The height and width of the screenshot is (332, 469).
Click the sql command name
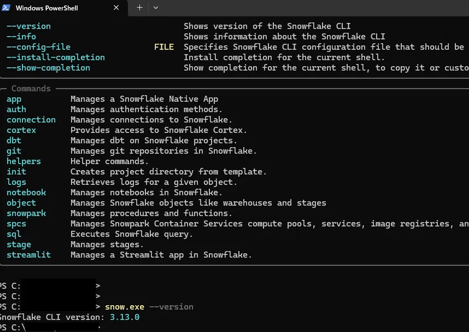pos(14,234)
